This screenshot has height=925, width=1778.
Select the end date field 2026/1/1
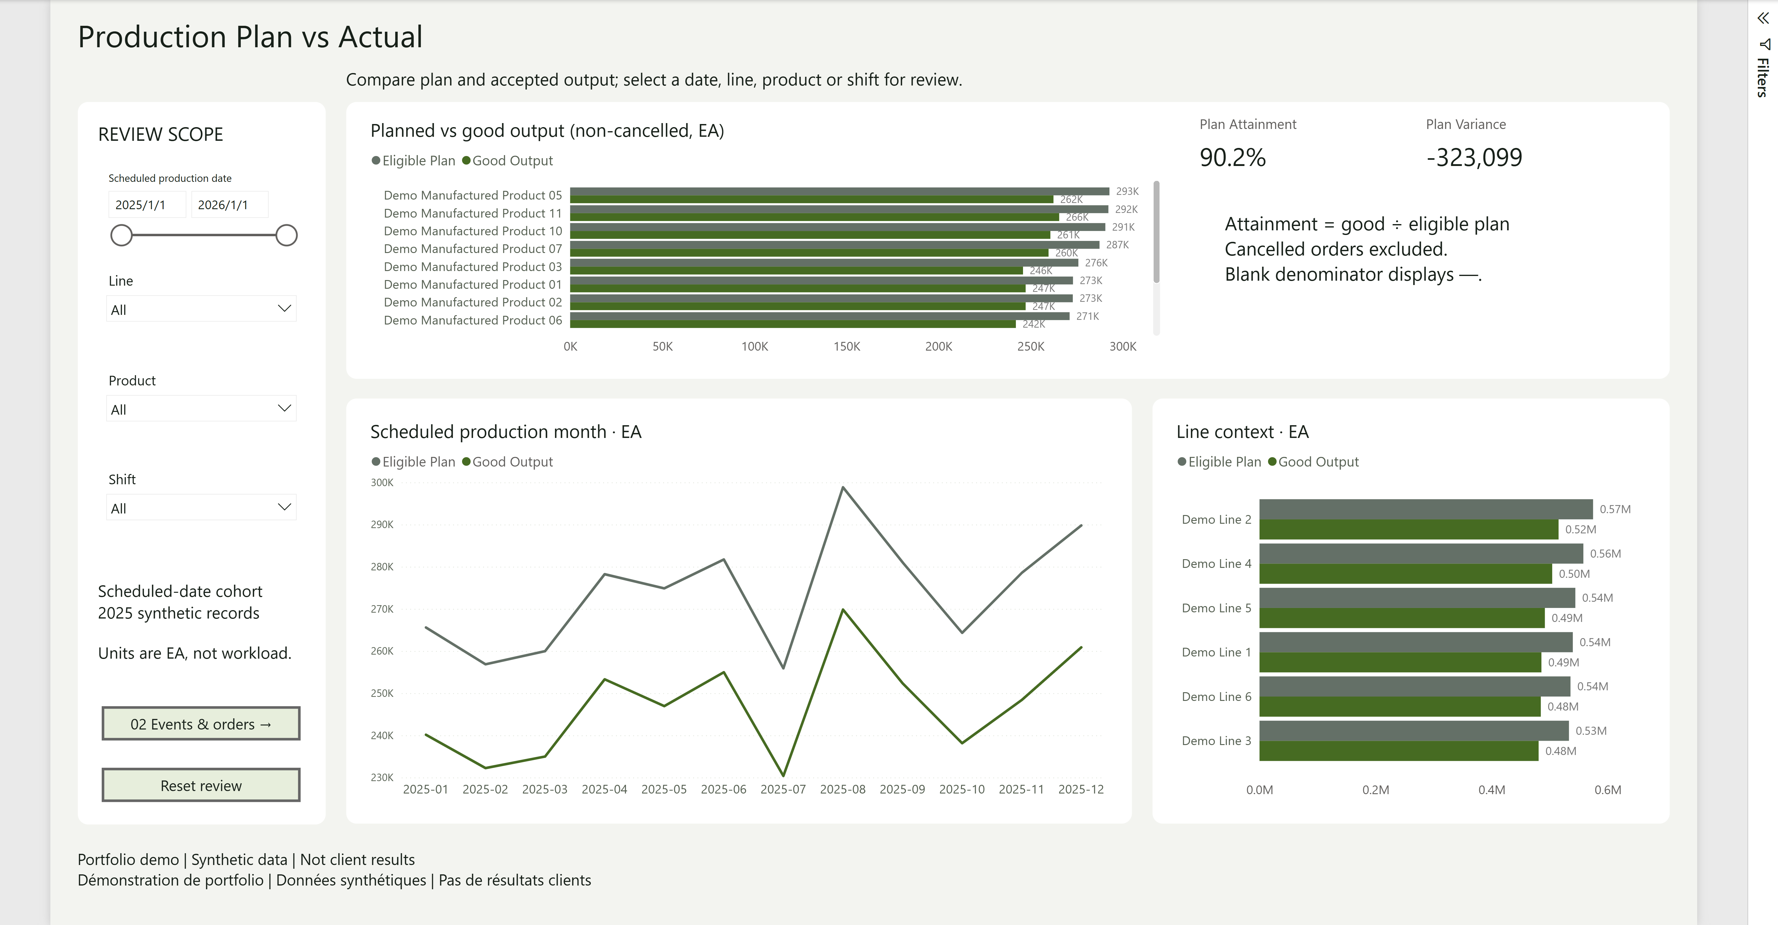(229, 205)
